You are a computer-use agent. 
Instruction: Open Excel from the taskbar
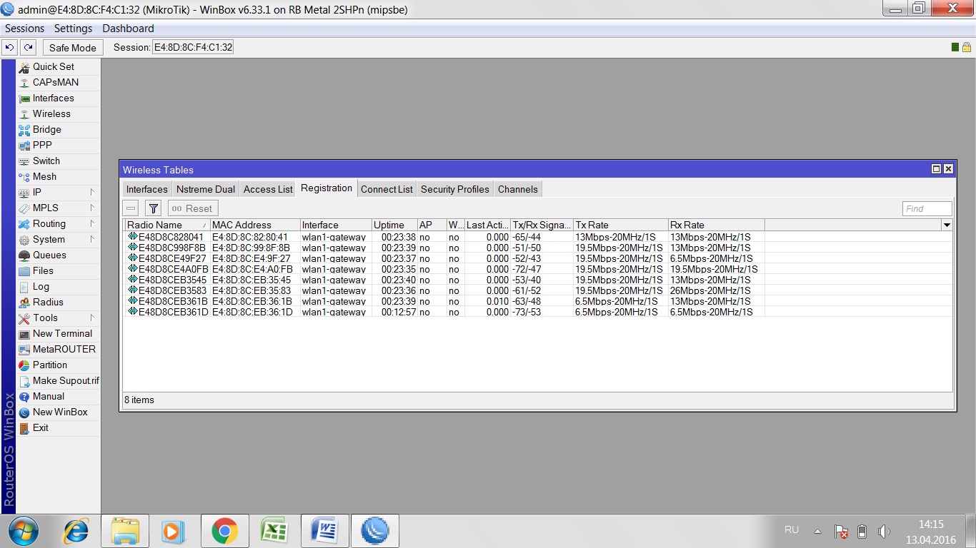274,531
